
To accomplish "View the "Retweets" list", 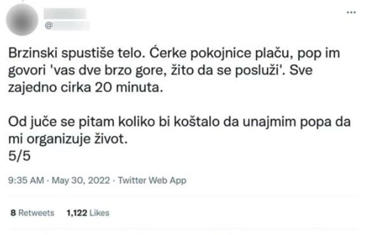I will tap(36, 213).
